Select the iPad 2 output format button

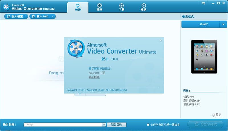point(200,24)
